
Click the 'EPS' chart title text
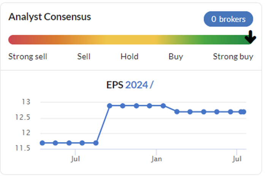click(x=115, y=85)
